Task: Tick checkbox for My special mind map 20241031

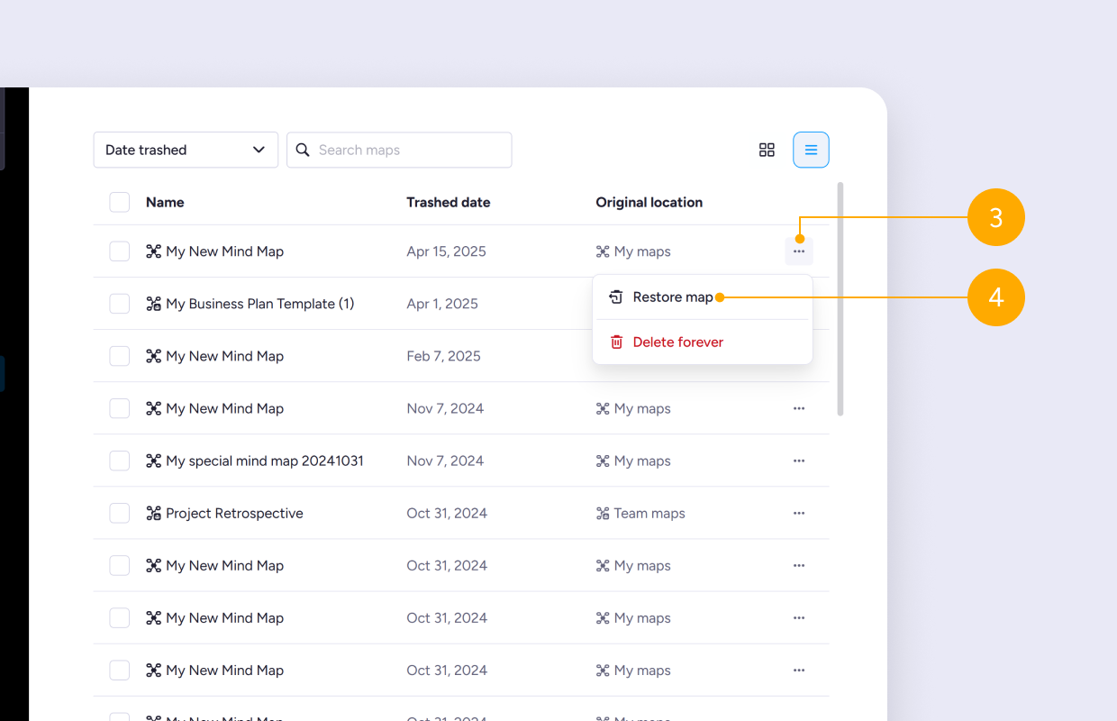Action: coord(119,461)
